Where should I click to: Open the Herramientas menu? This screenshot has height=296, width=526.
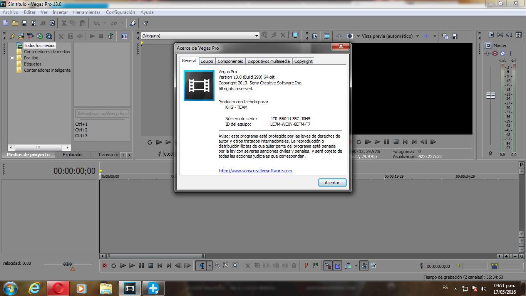[87, 12]
